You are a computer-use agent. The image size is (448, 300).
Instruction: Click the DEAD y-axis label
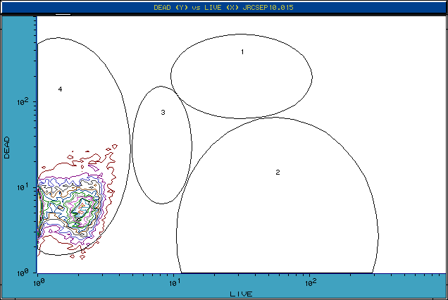7,146
